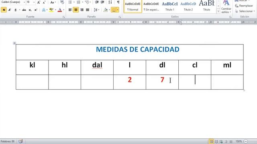Toggle underline (S) formatting

click(x=15, y=10)
